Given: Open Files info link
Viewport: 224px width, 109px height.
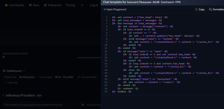Looking at the screenshot, I should tap(11, 83).
